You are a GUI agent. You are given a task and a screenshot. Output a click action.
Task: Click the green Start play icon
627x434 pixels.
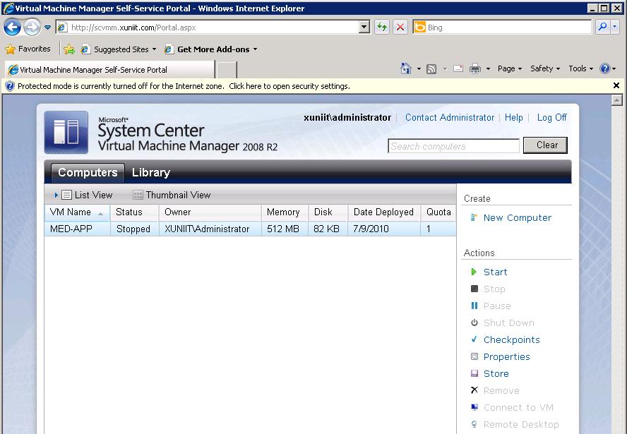point(474,272)
